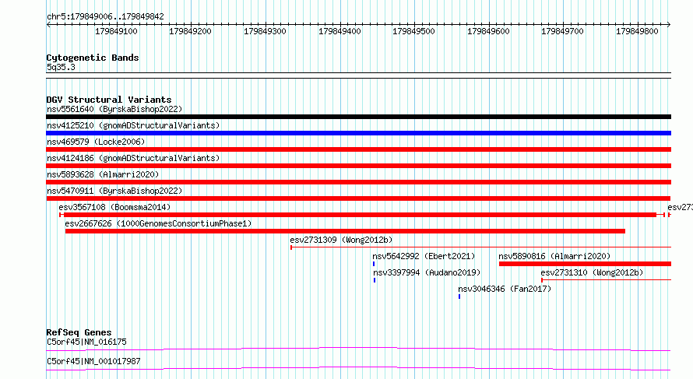The image size is (693, 379).
Task: Open C5orf45|NM_001017987 gene label
Action: [x=93, y=361]
